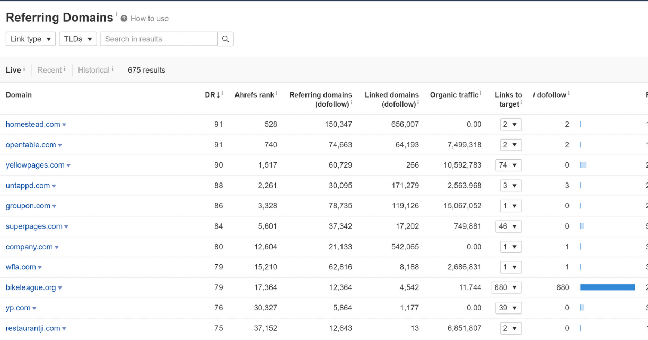Expand superpages.com domain caret menu
Image resolution: width=648 pixels, height=340 pixels.
point(66,228)
